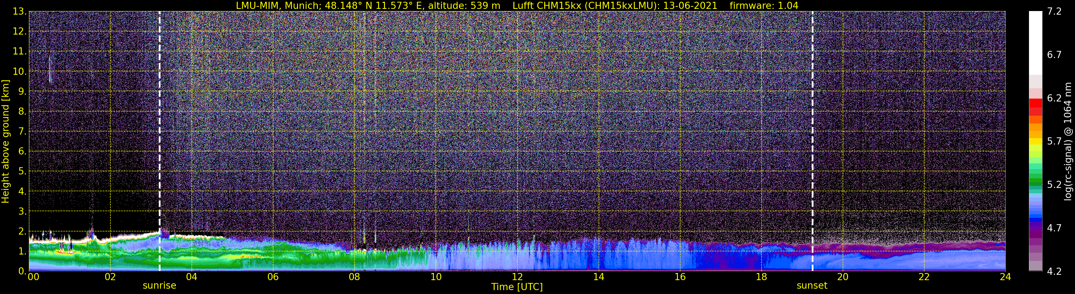Screen dimensions: 1075x294
Task: Click the colorbar tick label '5.7'
Action: click(1054, 142)
